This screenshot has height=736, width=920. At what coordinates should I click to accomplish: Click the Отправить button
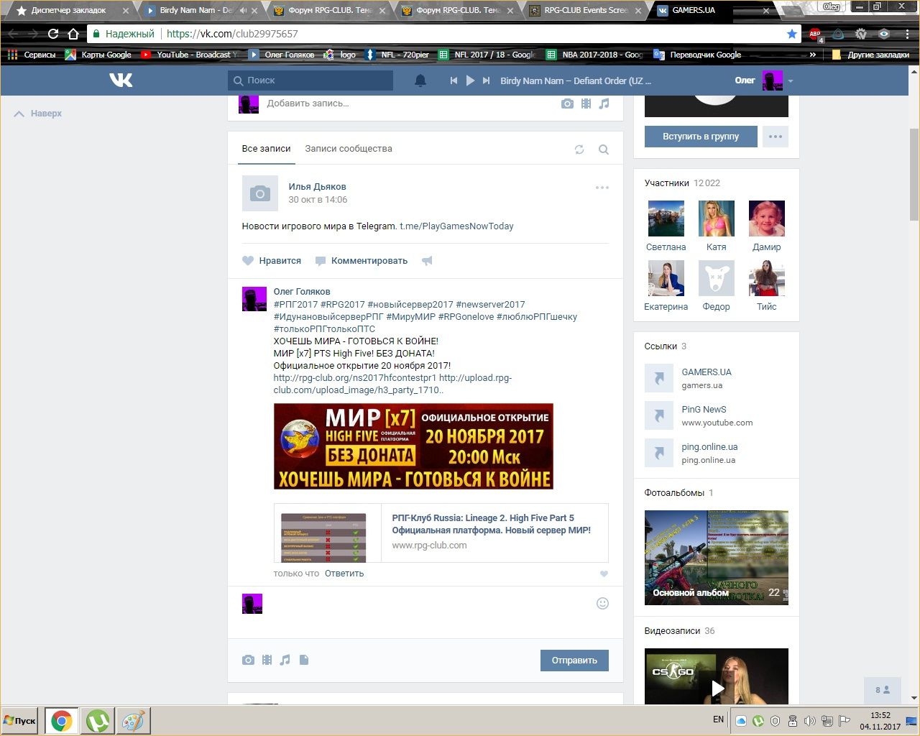click(x=574, y=661)
